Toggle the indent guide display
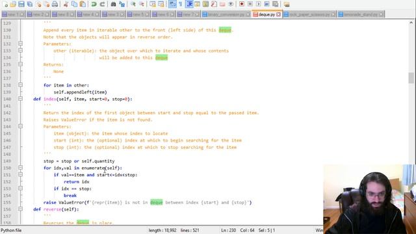The image size is (416, 234). [189, 4]
